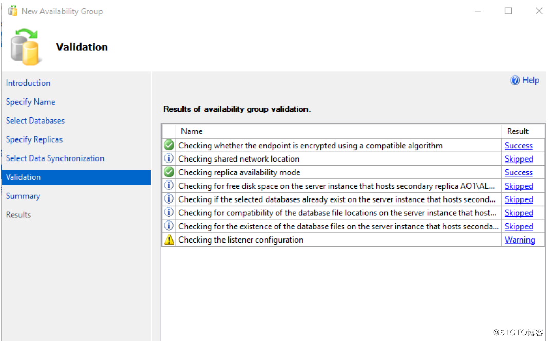
Task: Select row 'Checking the listener configuration' text
Action: coord(241,240)
